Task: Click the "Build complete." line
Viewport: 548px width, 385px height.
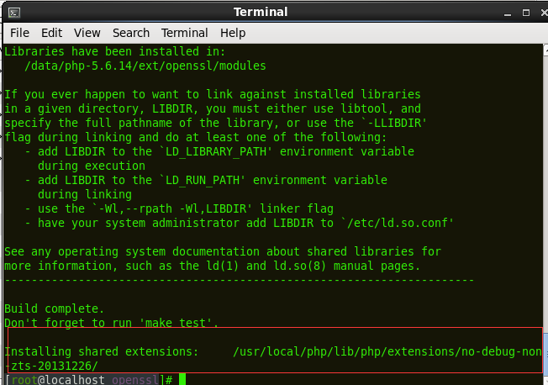Action: pyautogui.click(x=55, y=309)
